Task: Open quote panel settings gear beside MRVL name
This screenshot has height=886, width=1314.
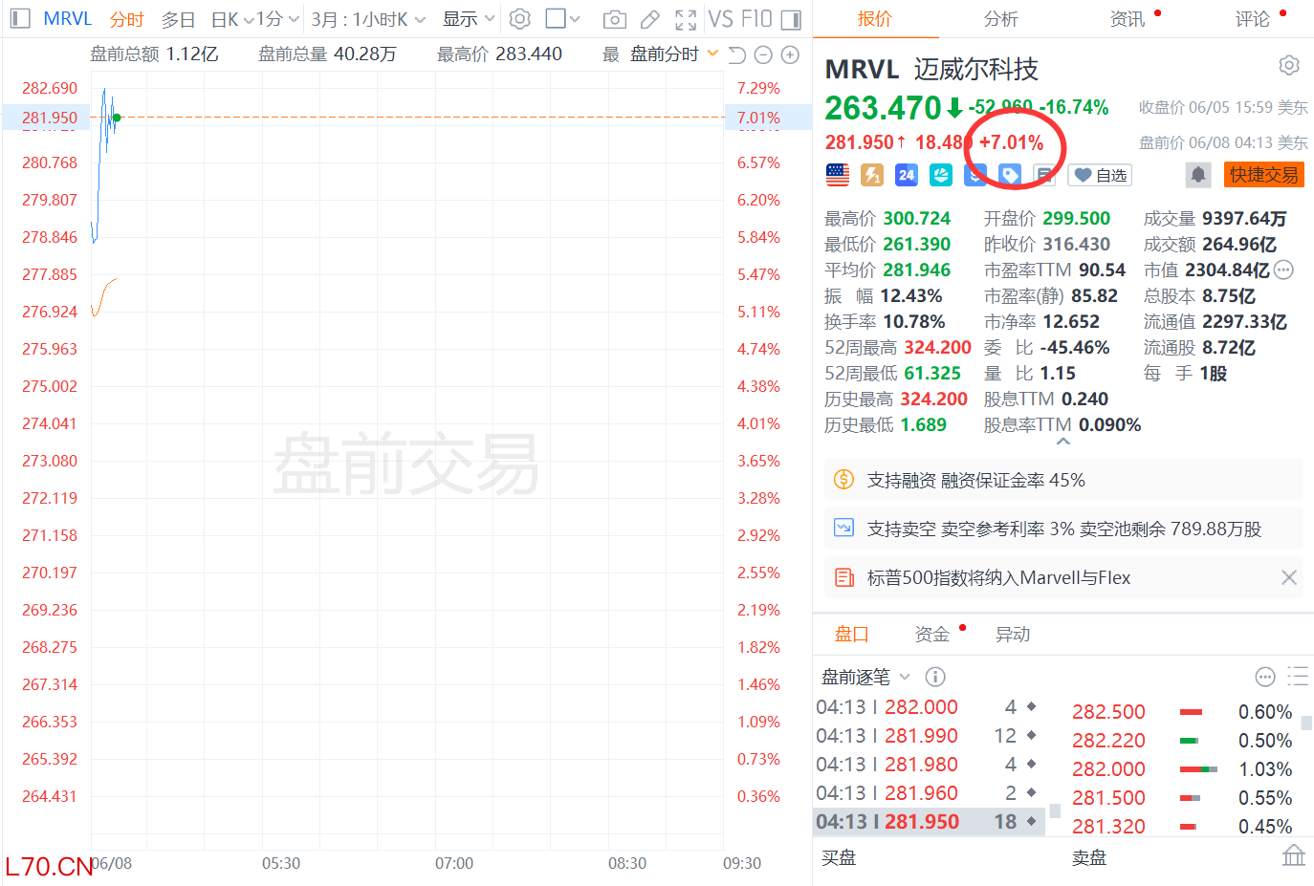Action: point(1289,65)
